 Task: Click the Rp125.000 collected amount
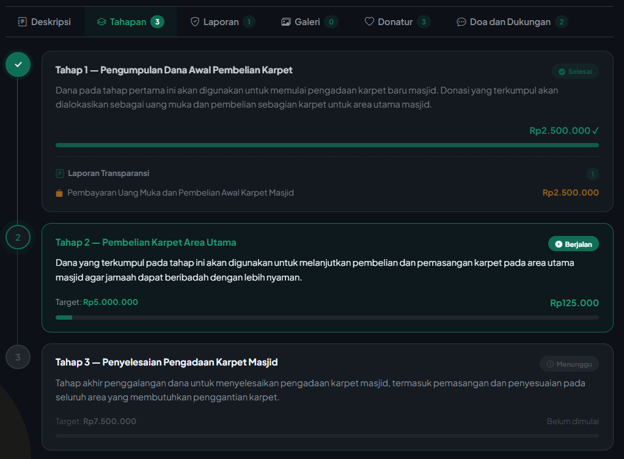(x=574, y=303)
